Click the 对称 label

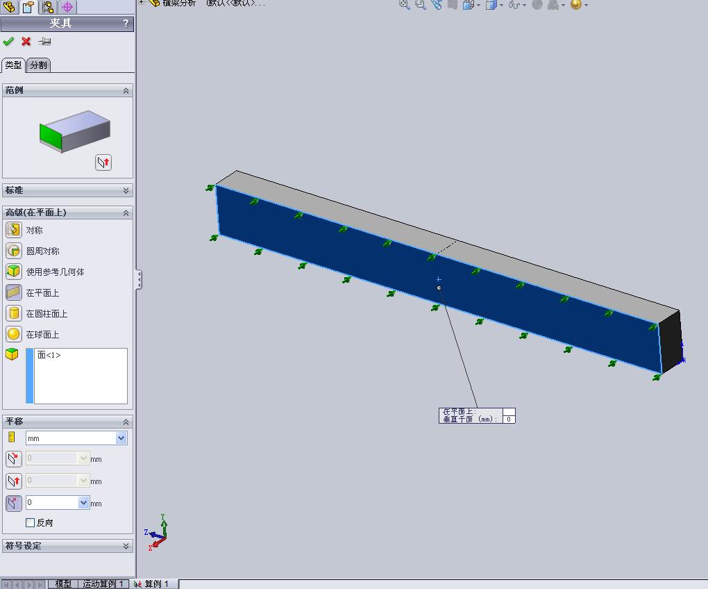[34, 231]
